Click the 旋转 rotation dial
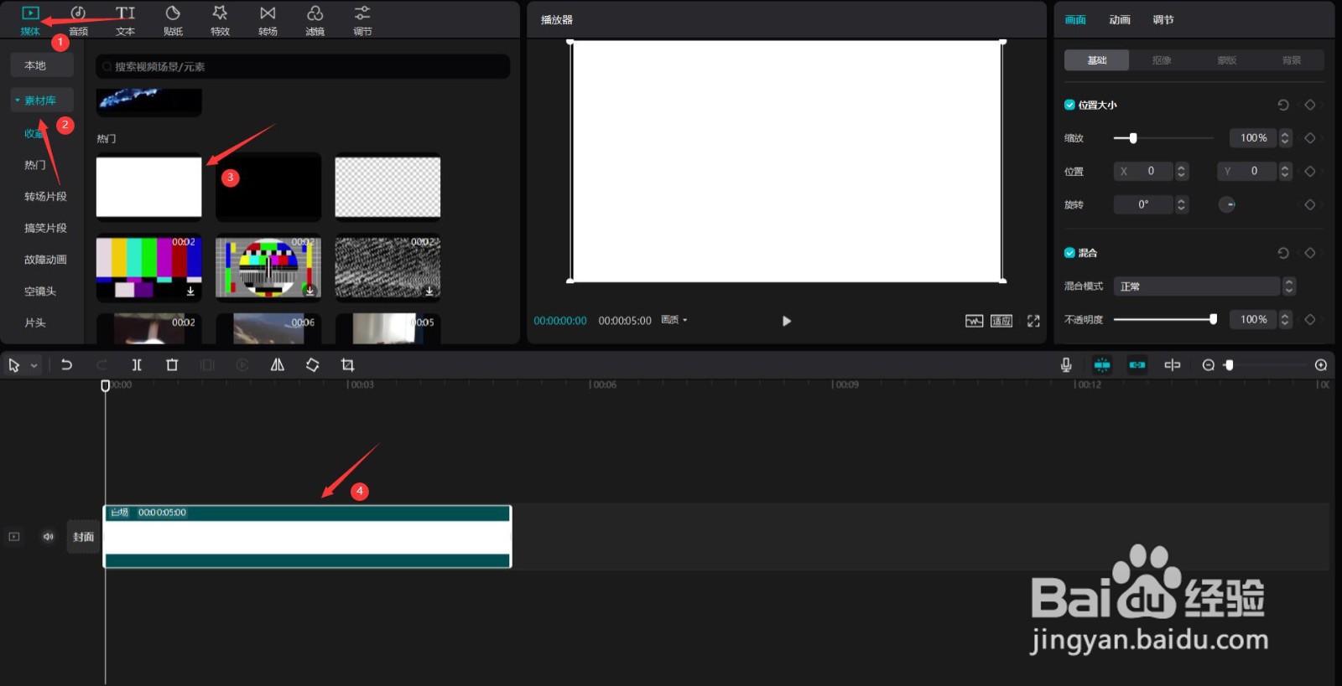 tap(1227, 204)
